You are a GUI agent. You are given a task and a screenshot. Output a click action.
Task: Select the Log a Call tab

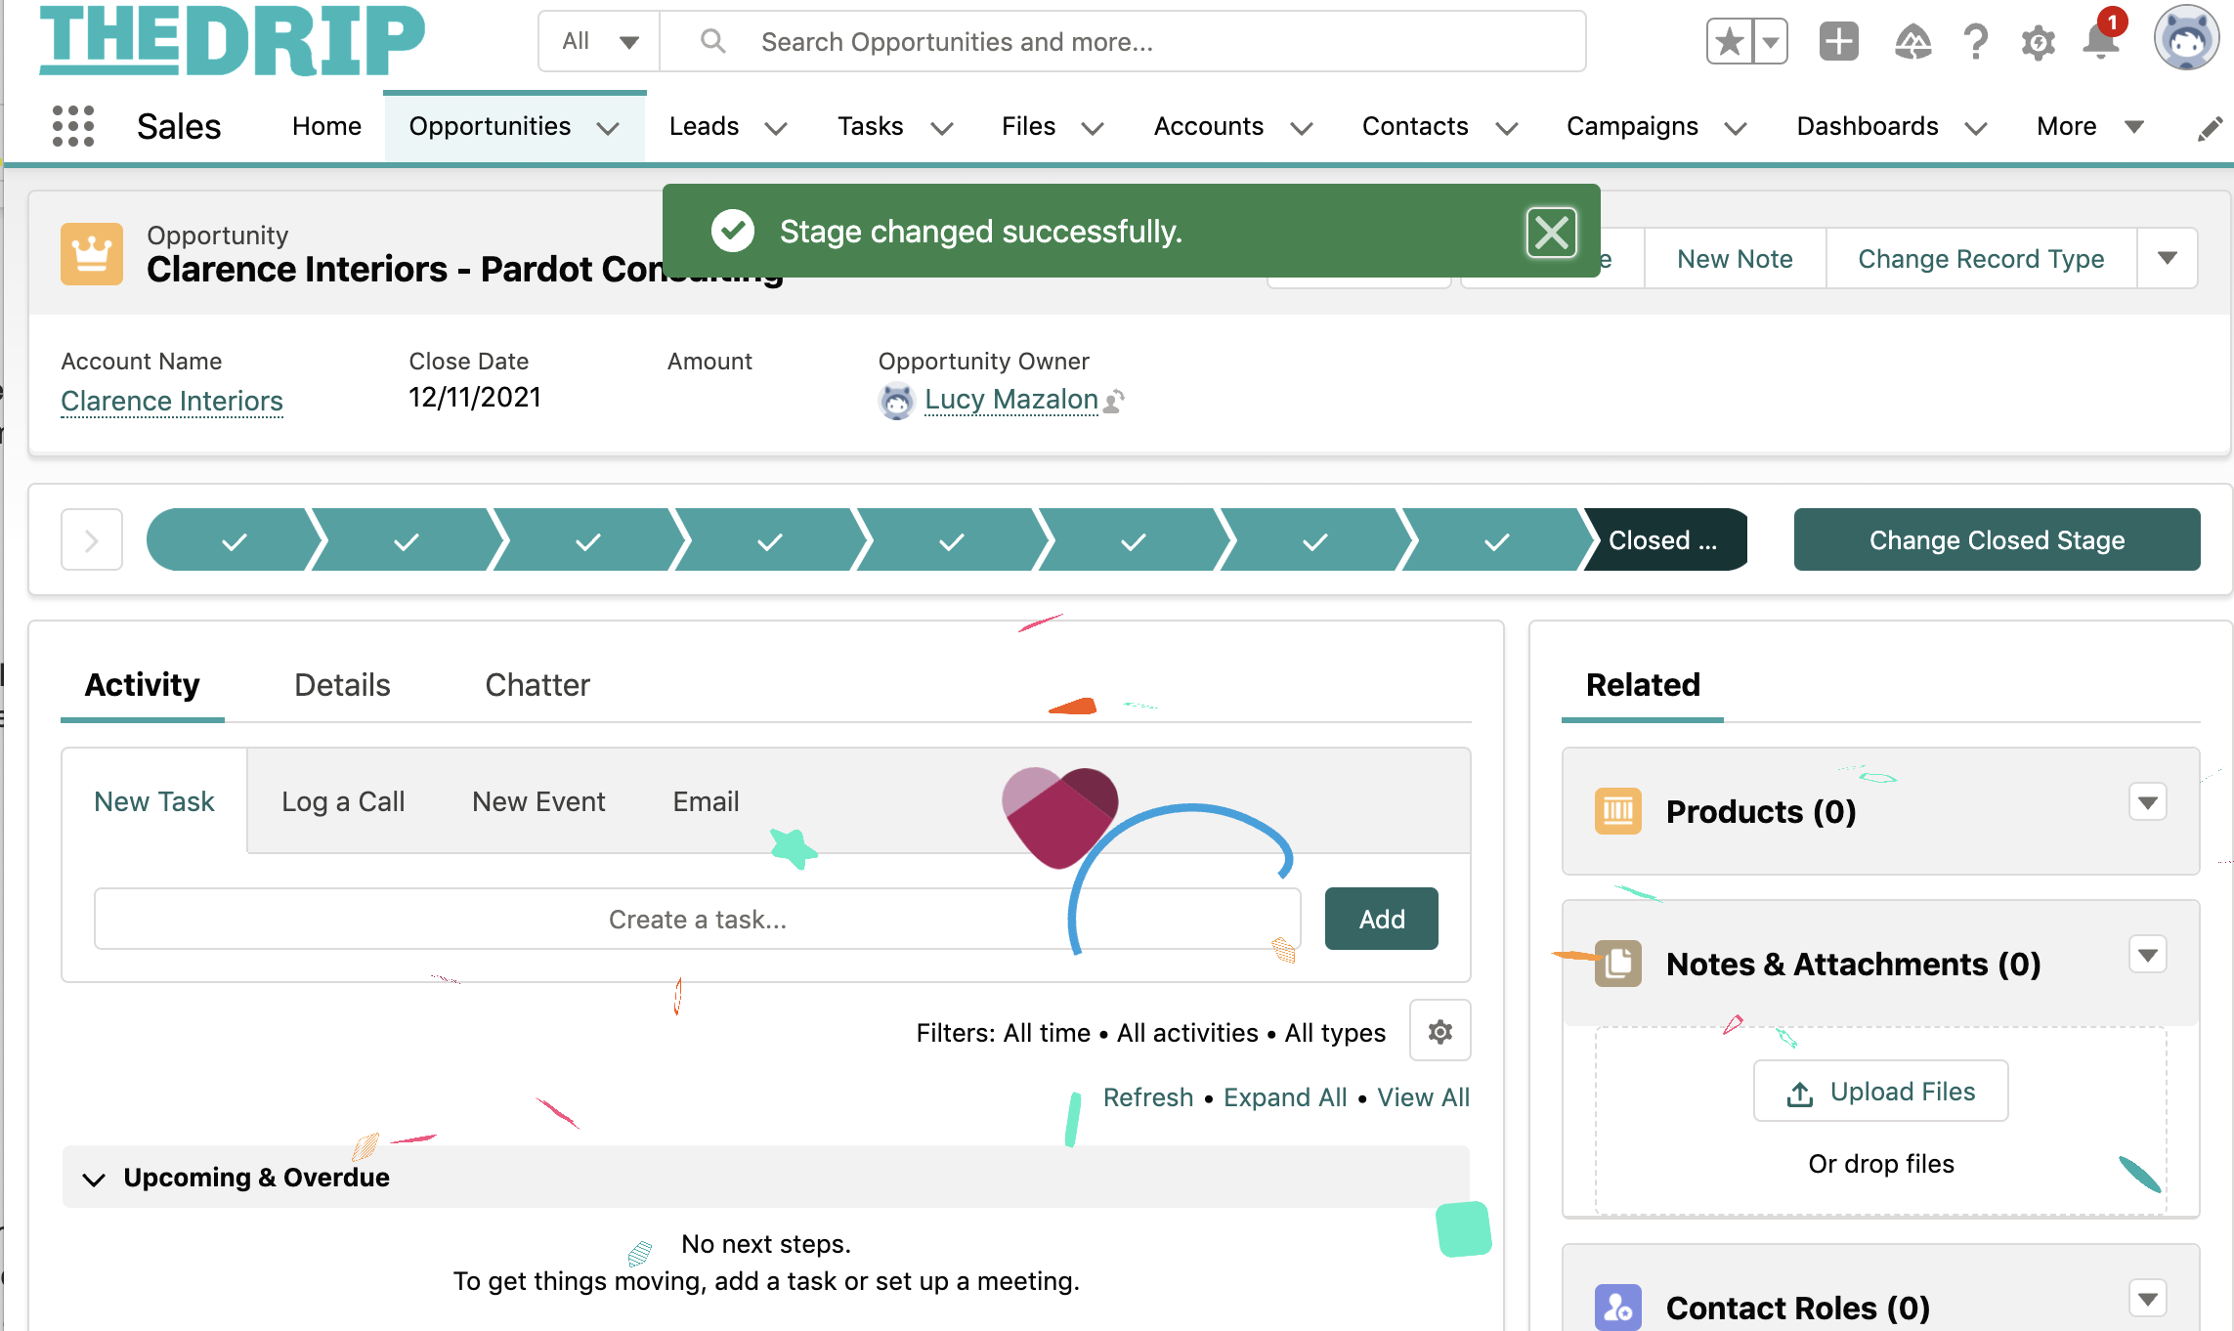[343, 801]
